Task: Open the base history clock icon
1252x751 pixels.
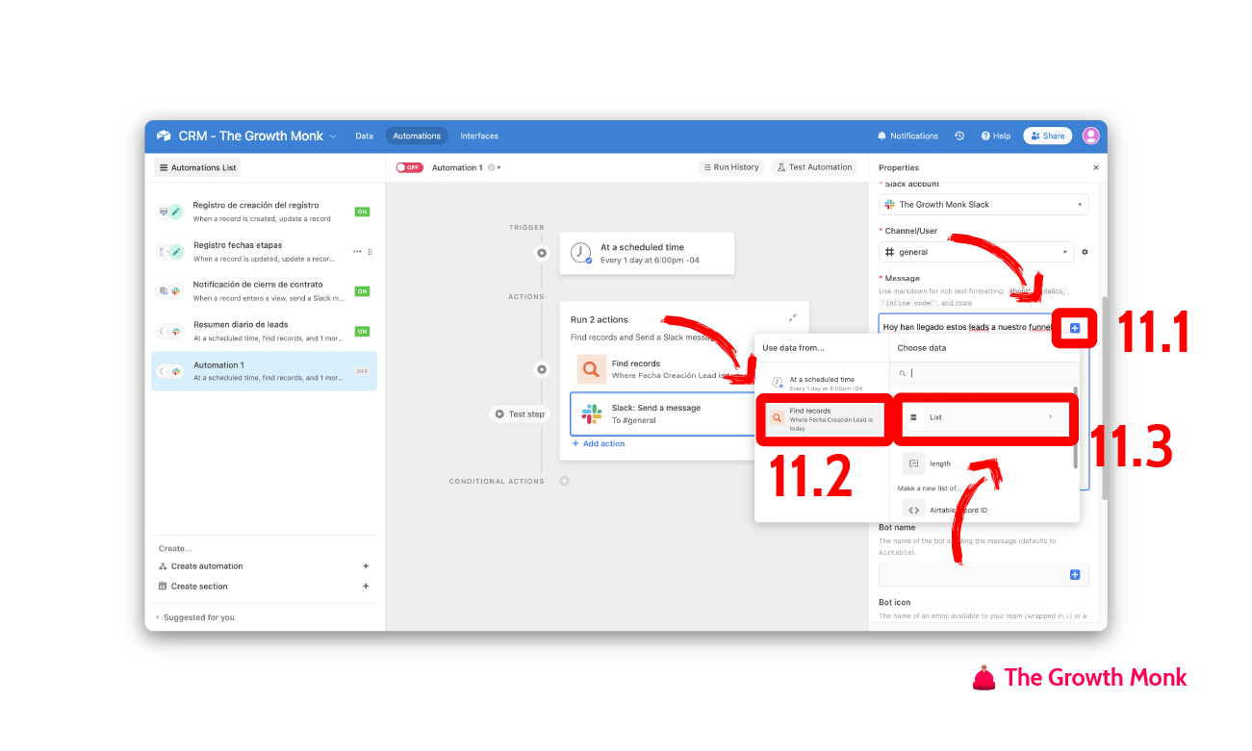Action: pos(959,136)
